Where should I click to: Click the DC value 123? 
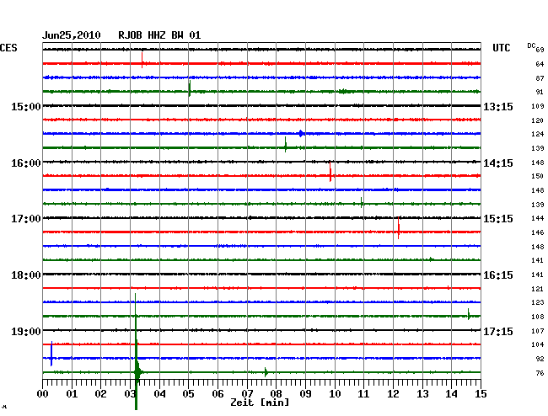point(538,302)
